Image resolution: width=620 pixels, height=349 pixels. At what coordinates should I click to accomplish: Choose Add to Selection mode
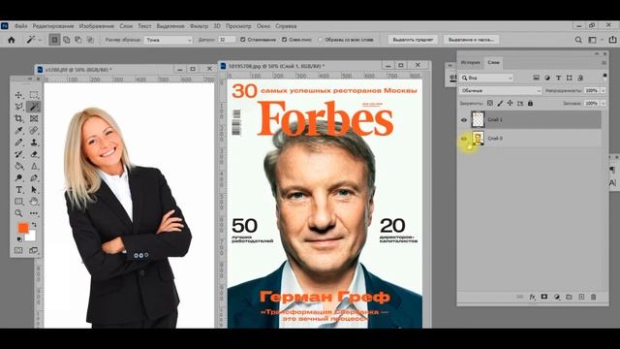(x=67, y=40)
